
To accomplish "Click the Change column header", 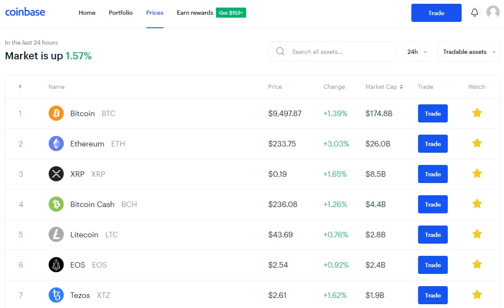I will (334, 87).
